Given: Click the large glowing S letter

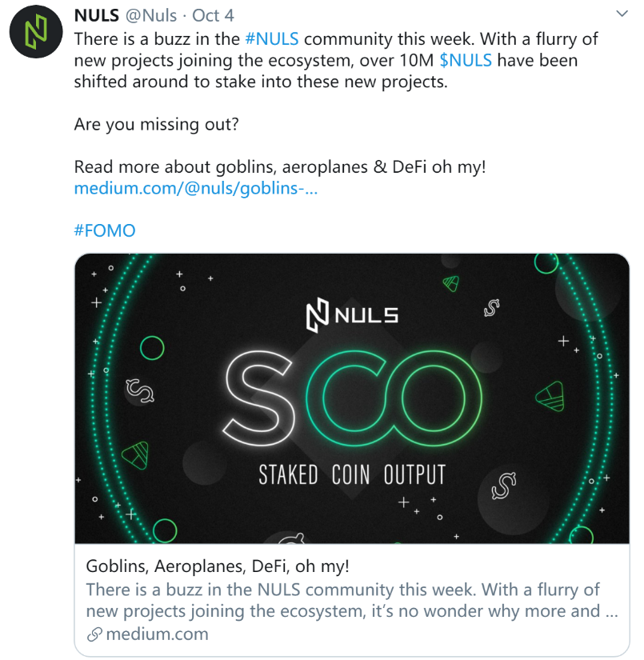Looking at the screenshot, I should pyautogui.click(x=258, y=398).
